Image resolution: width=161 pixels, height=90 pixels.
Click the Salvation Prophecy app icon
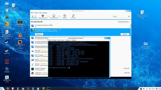point(32,69)
